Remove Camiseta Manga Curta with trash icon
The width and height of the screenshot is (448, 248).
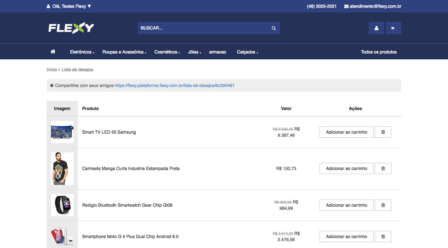coord(383,168)
